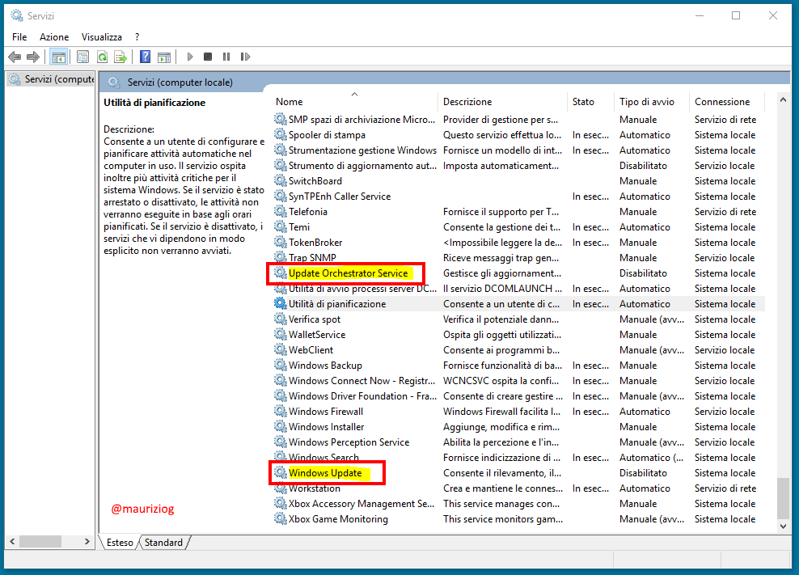Viewport: 799px width, 575px height.
Task: Click the gear icon of Windows Firewall
Action: [281, 410]
